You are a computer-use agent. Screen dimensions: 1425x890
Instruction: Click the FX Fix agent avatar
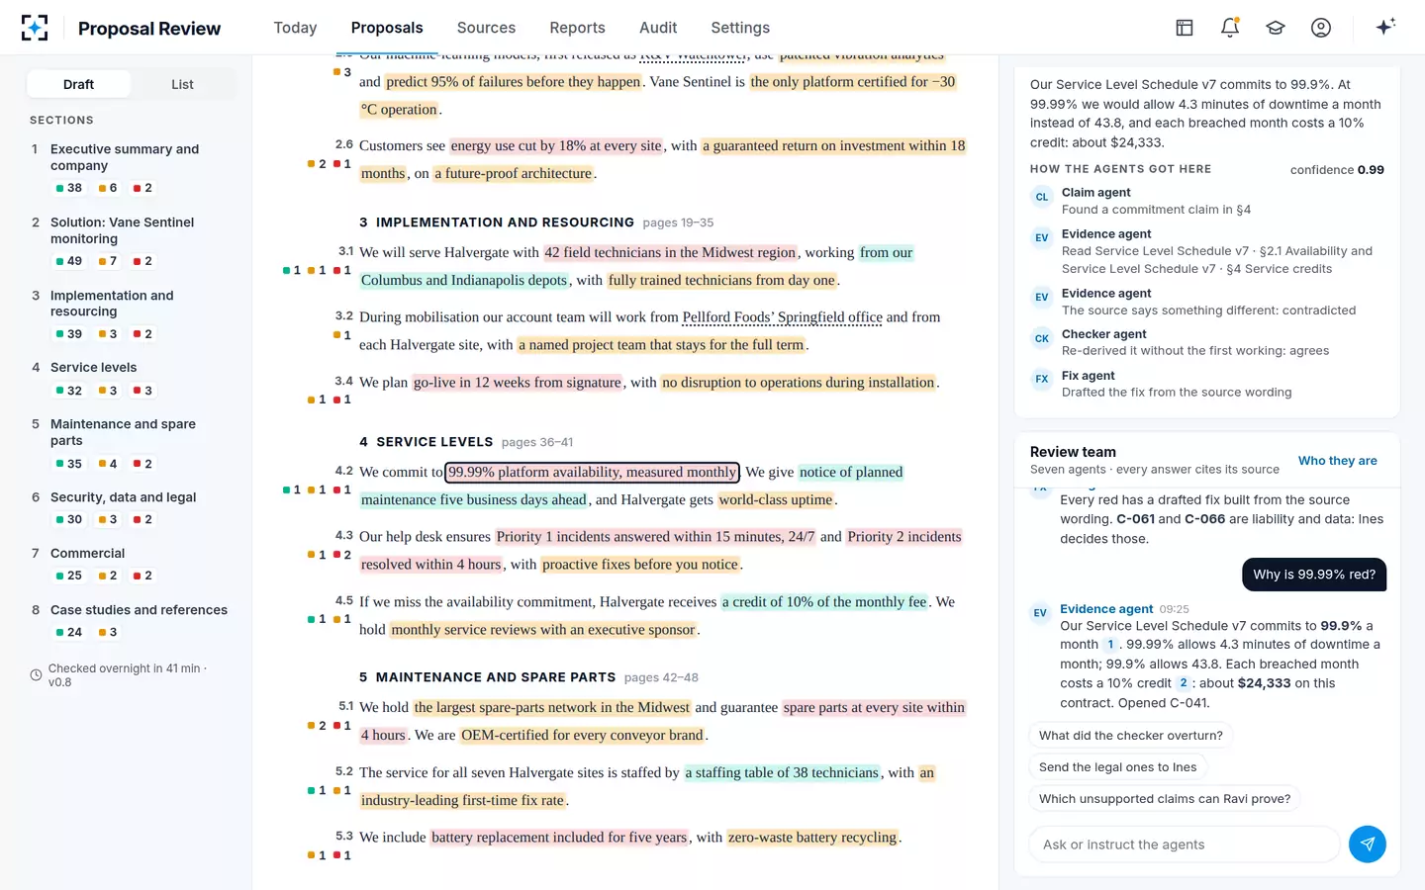(1042, 379)
